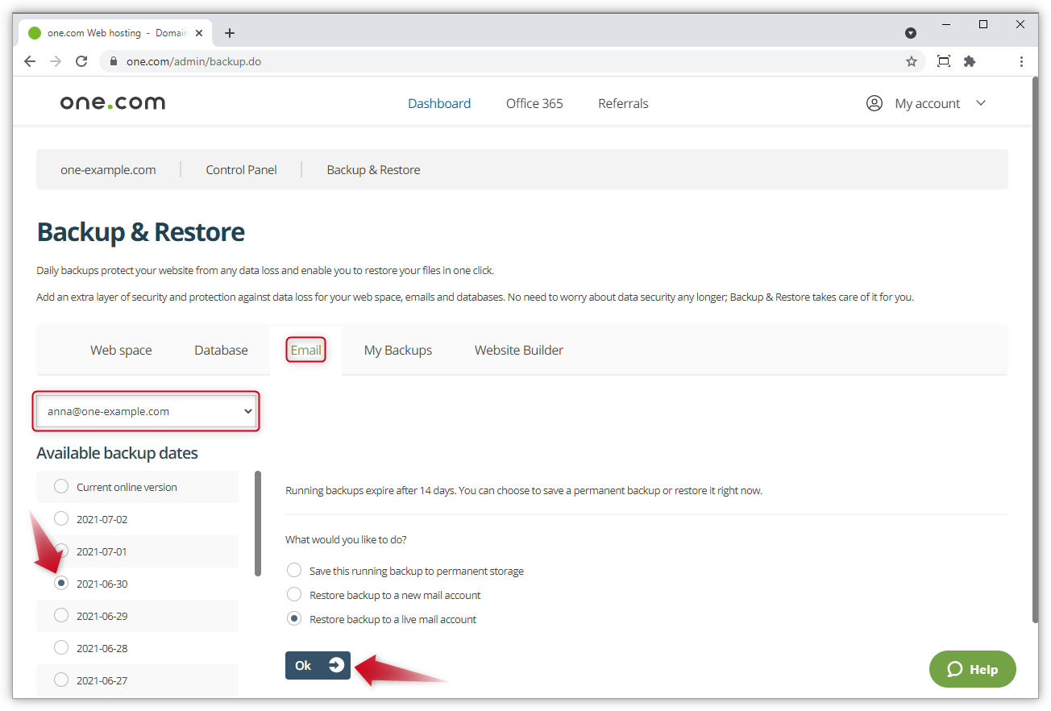Open the My account profile icon
The image size is (1051, 711).
pos(874,103)
